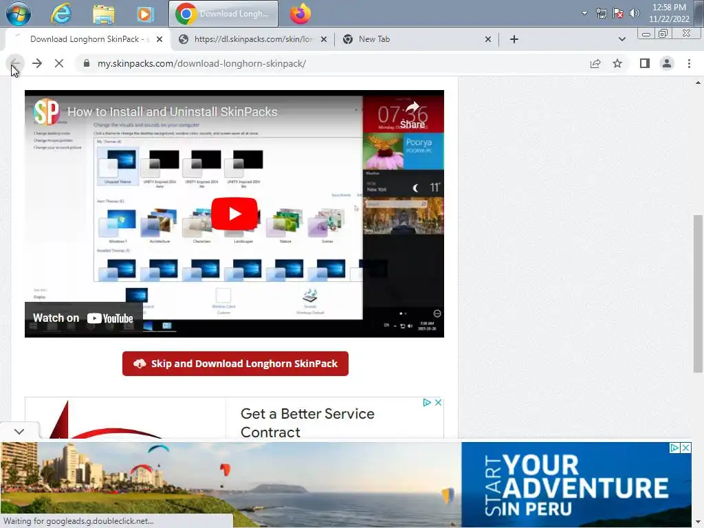The image size is (704, 528).
Task: Close the Download Longhorn SkinPack tab
Action: (159, 39)
